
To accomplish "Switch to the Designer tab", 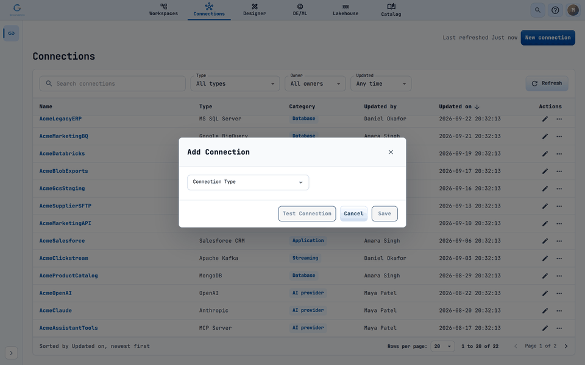I will 255,10.
